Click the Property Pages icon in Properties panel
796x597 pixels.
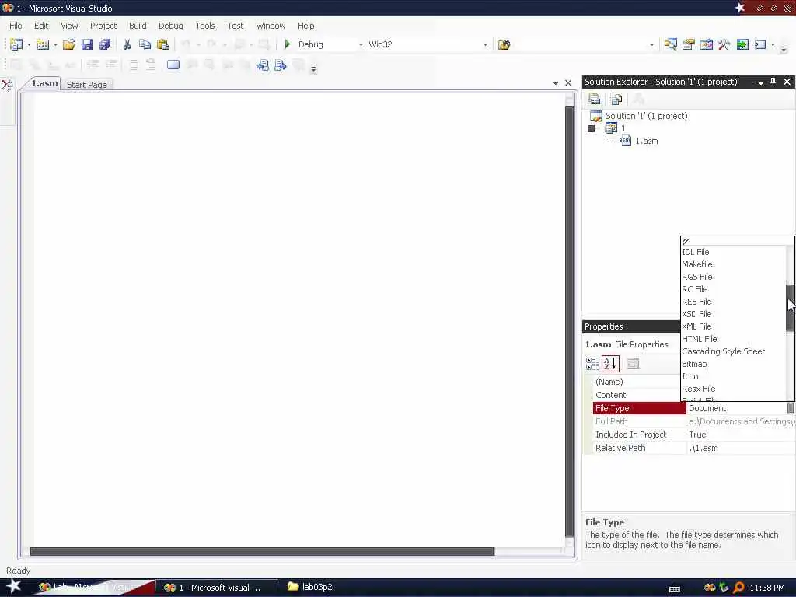pyautogui.click(x=633, y=364)
